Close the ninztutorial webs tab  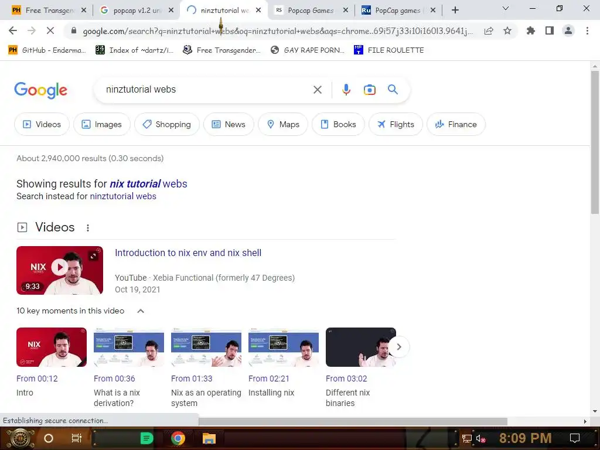[258, 11]
